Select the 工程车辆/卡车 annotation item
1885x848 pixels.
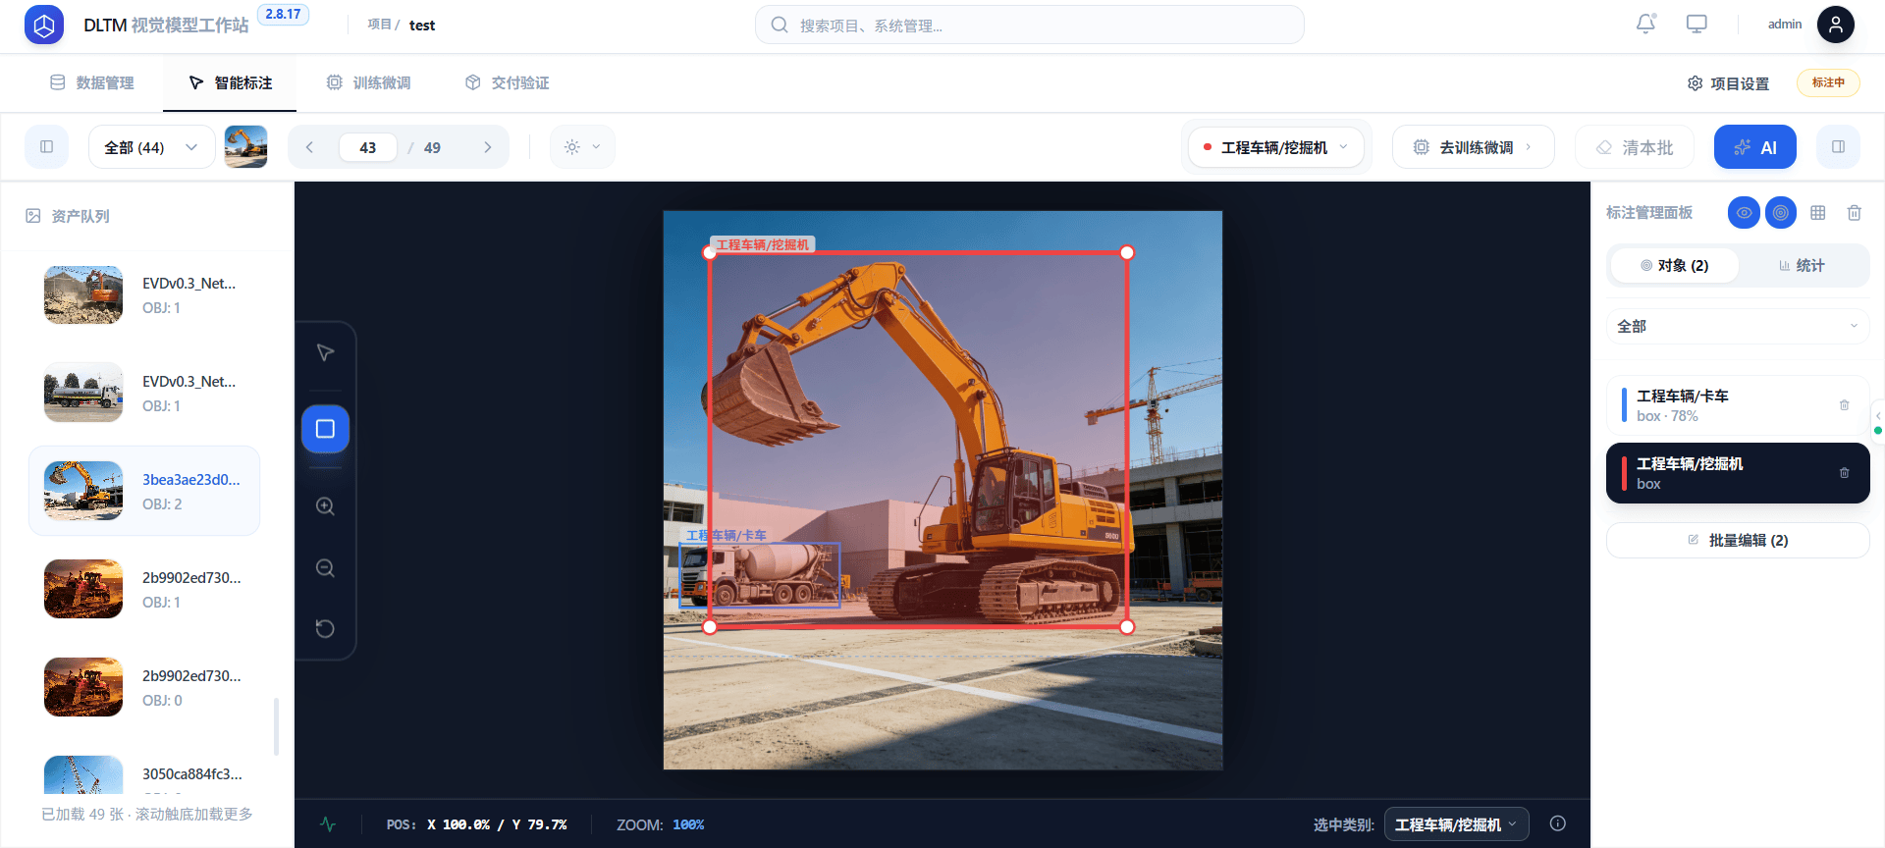1738,405
